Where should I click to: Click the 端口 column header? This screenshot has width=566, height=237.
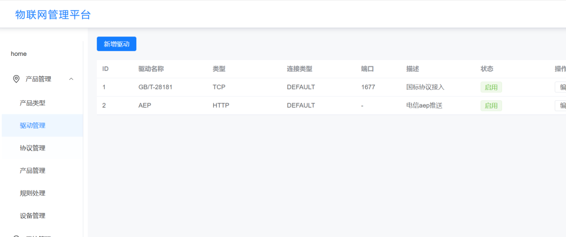coord(367,69)
